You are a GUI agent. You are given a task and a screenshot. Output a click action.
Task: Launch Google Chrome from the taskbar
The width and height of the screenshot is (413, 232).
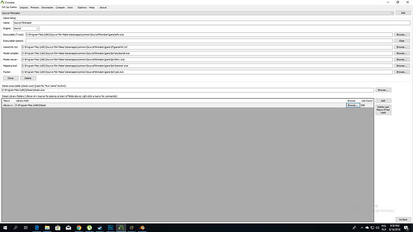point(79,228)
